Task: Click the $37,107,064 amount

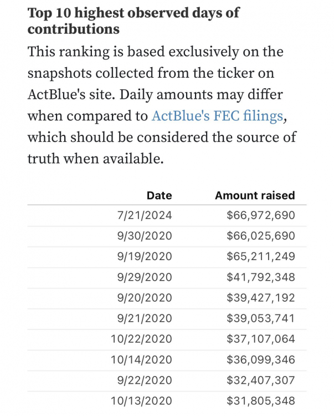Action: coord(261,339)
